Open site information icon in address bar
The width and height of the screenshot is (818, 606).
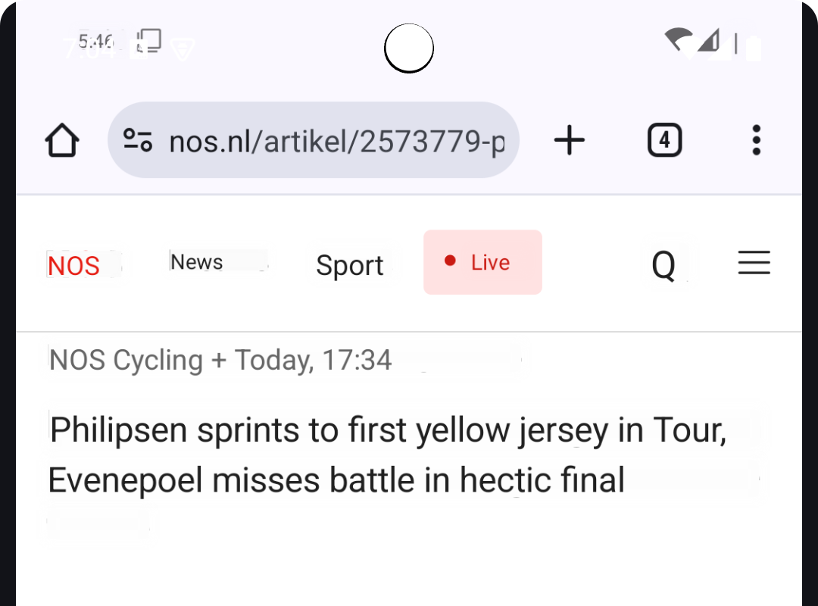tap(138, 141)
